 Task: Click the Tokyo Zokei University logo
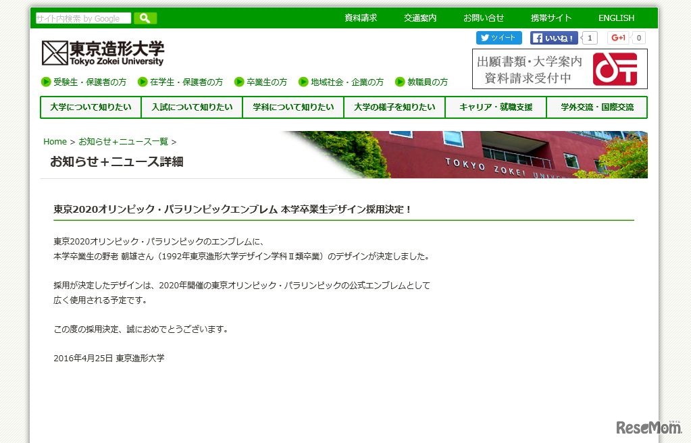tap(104, 52)
